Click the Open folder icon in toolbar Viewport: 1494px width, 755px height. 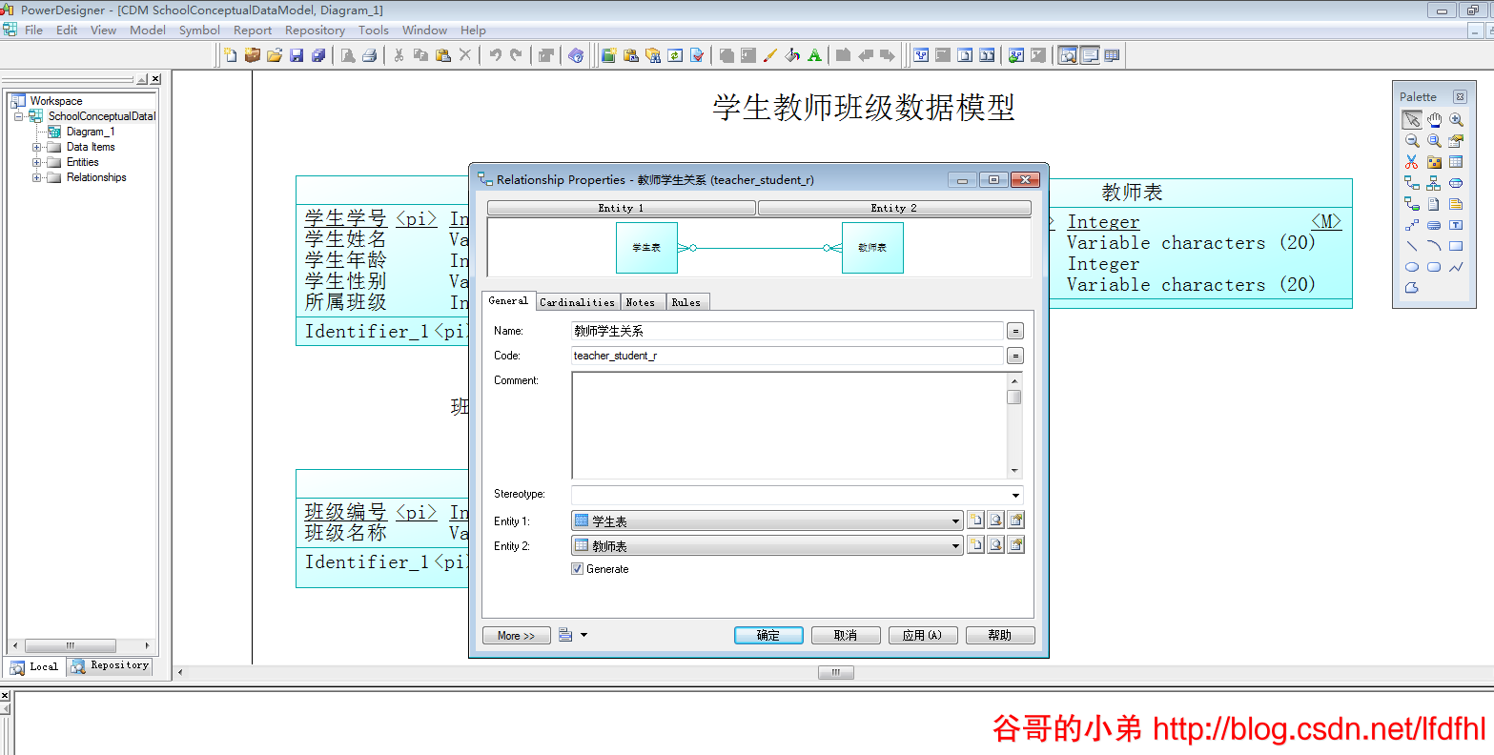pos(275,55)
